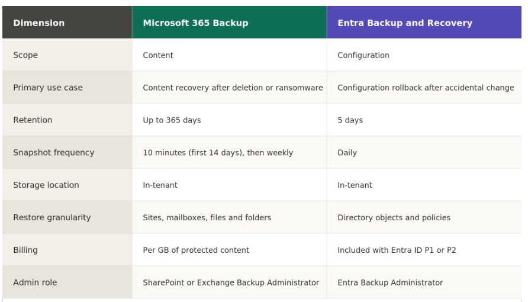Select 'Per GB of protected content' cell
This screenshot has height=302, width=528.
[196, 250]
